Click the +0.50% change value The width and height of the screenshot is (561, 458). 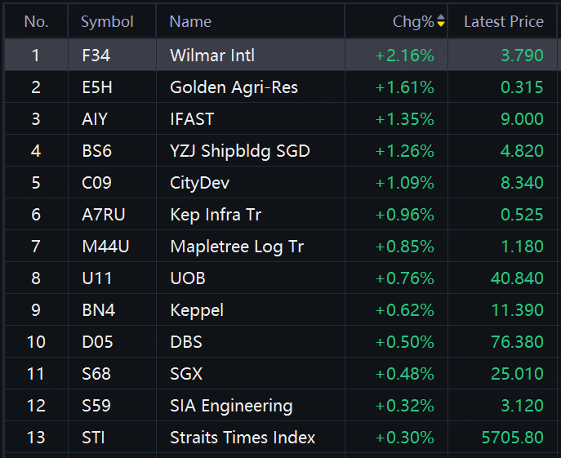point(405,342)
